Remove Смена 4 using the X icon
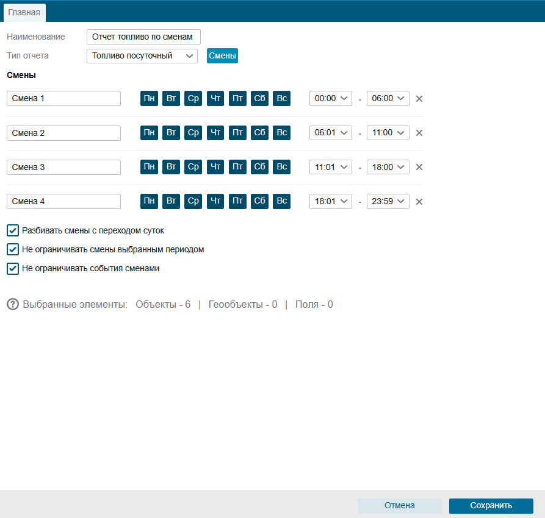 [419, 201]
